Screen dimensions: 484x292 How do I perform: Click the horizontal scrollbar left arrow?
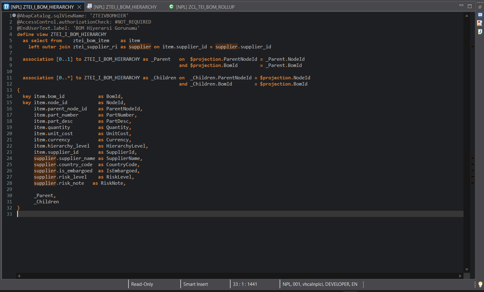19,276
